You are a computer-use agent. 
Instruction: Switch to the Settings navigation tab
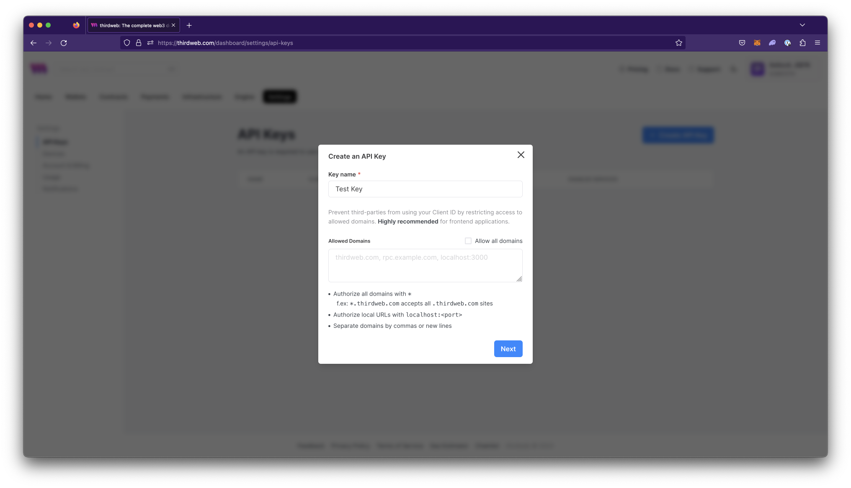(279, 97)
